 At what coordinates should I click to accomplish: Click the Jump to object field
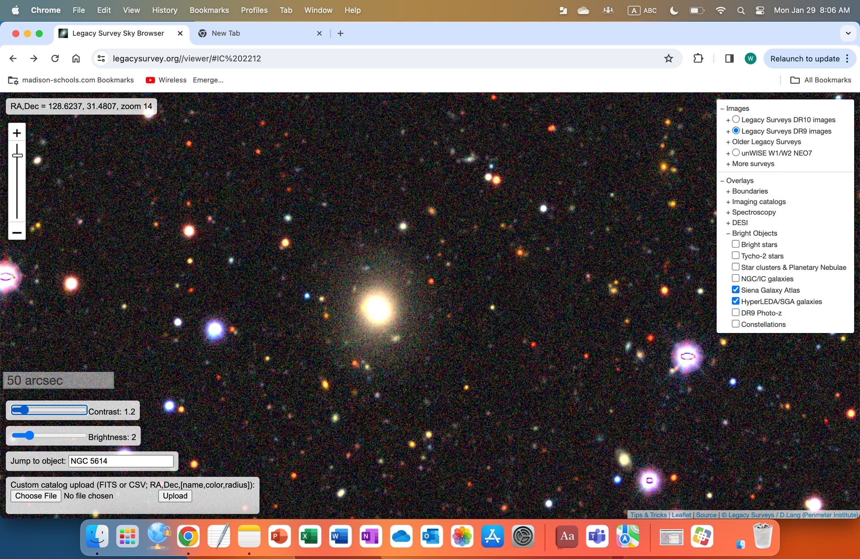(x=121, y=461)
